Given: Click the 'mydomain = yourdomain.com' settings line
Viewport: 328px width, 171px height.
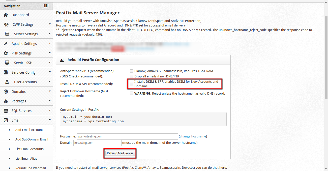Looking at the screenshot, I should tap(87, 117).
